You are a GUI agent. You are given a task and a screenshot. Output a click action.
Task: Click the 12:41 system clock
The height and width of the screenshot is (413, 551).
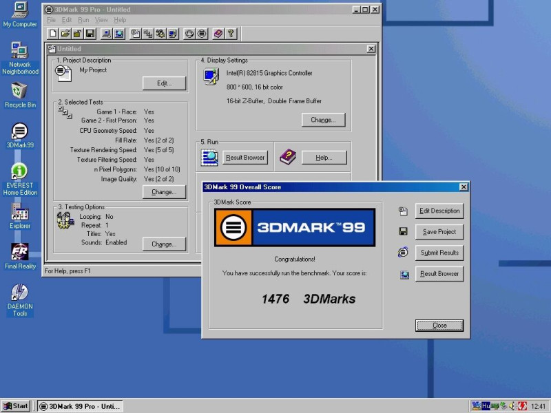(538, 407)
